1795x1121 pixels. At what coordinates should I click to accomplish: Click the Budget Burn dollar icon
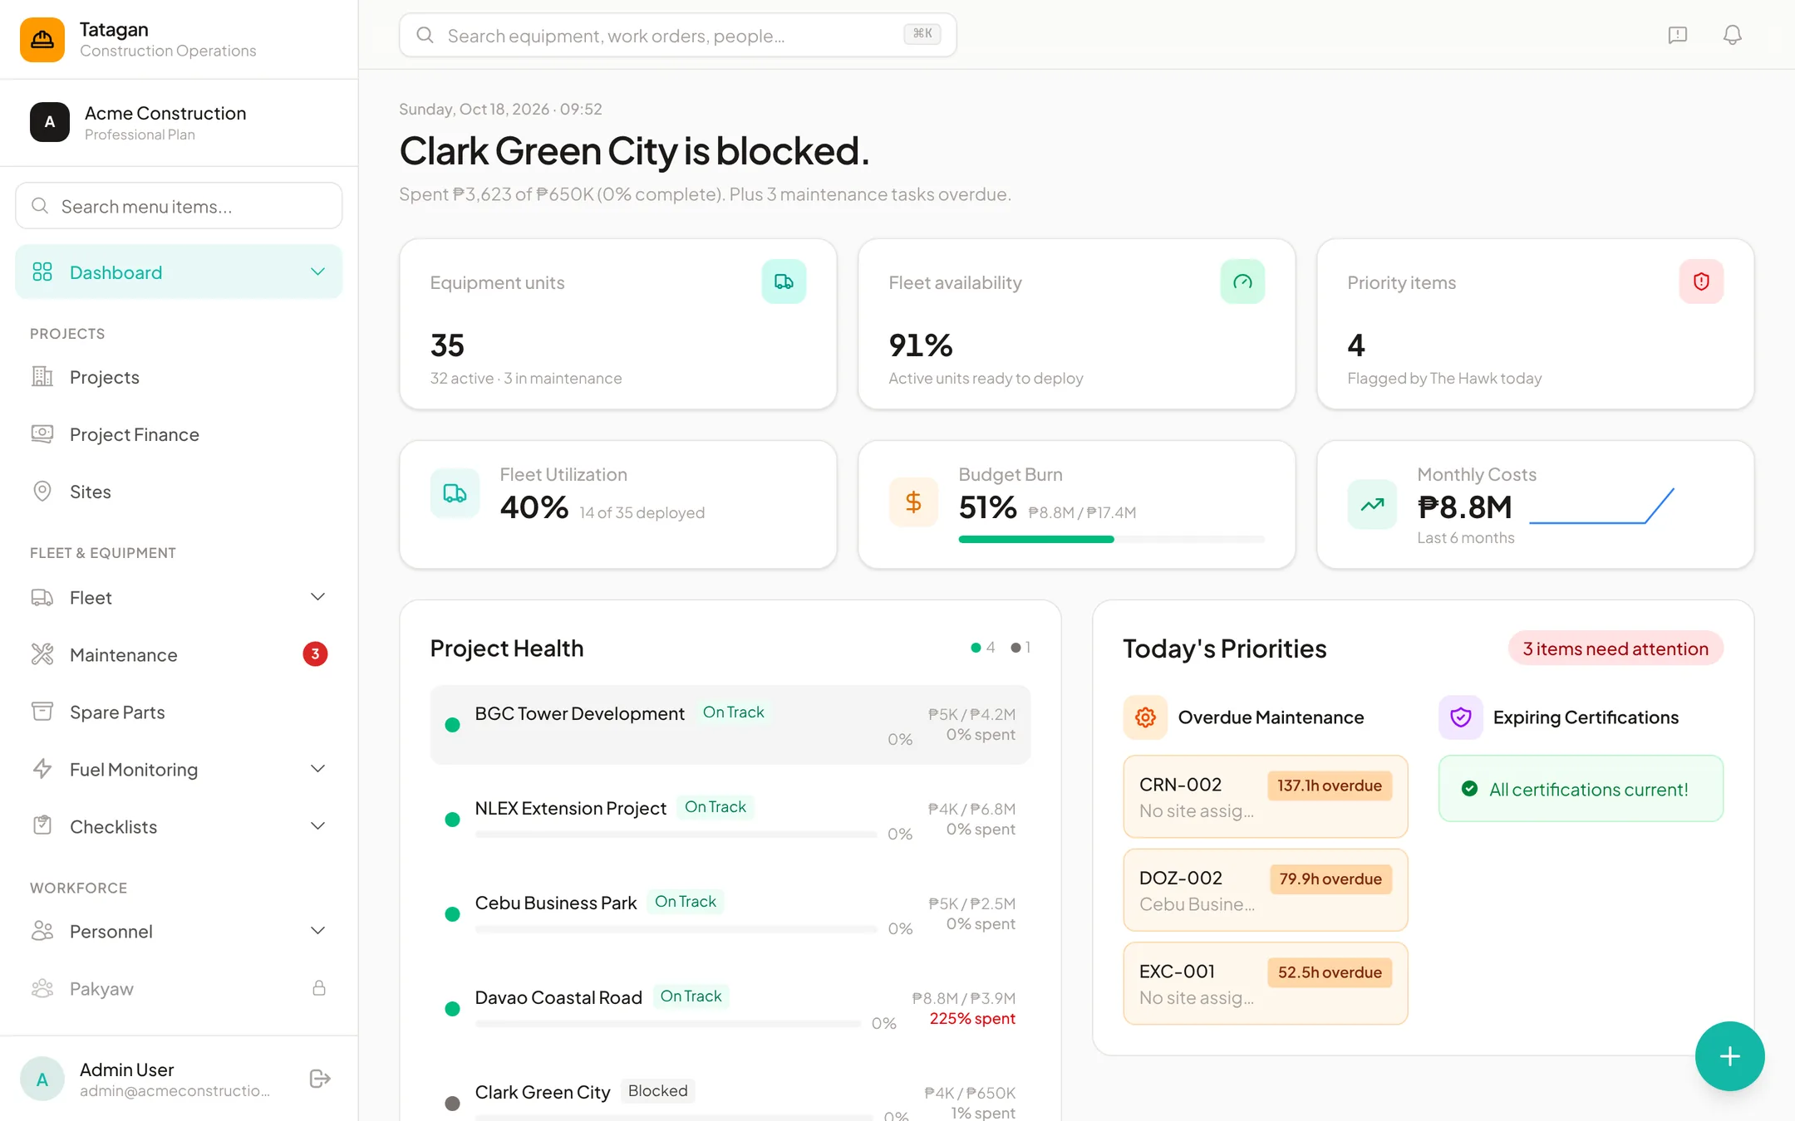click(913, 502)
